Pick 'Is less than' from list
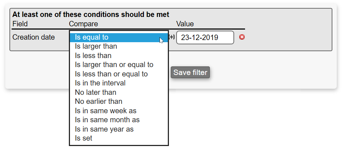The width and height of the screenshot is (344, 159). pyautogui.click(x=93, y=56)
